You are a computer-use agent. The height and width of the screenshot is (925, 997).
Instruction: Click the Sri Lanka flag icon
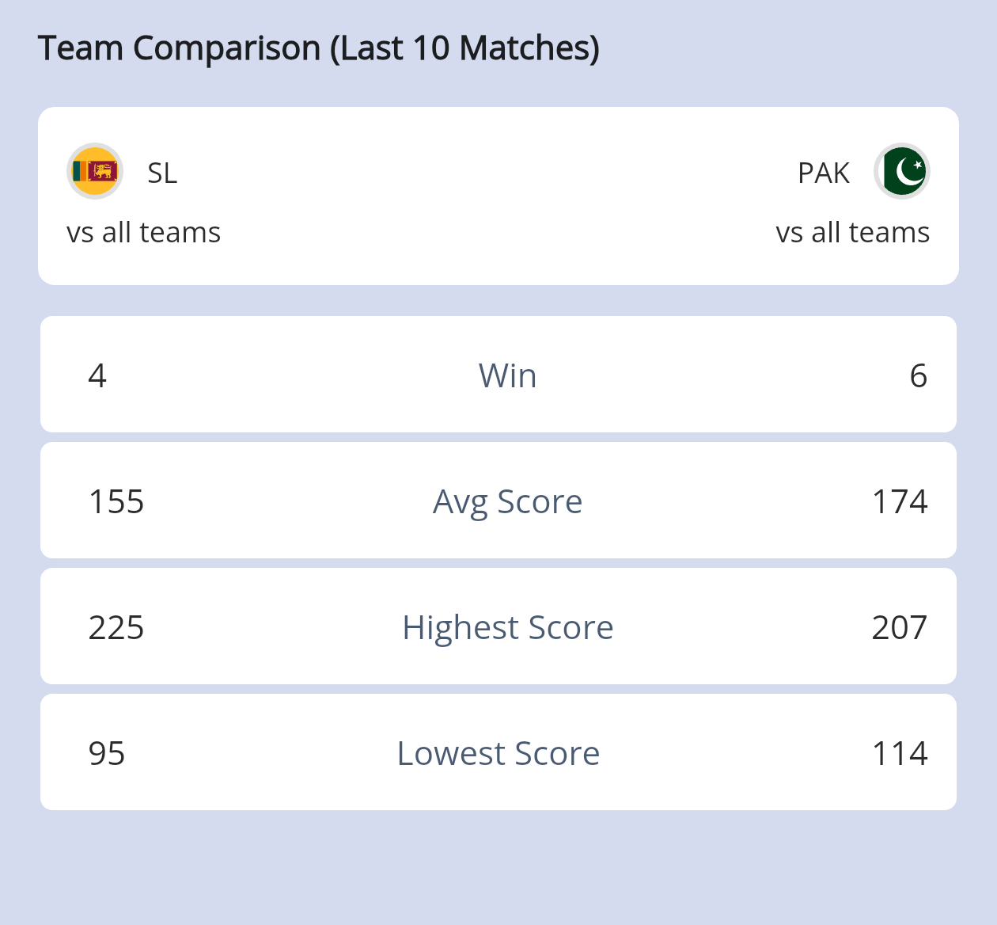95,171
